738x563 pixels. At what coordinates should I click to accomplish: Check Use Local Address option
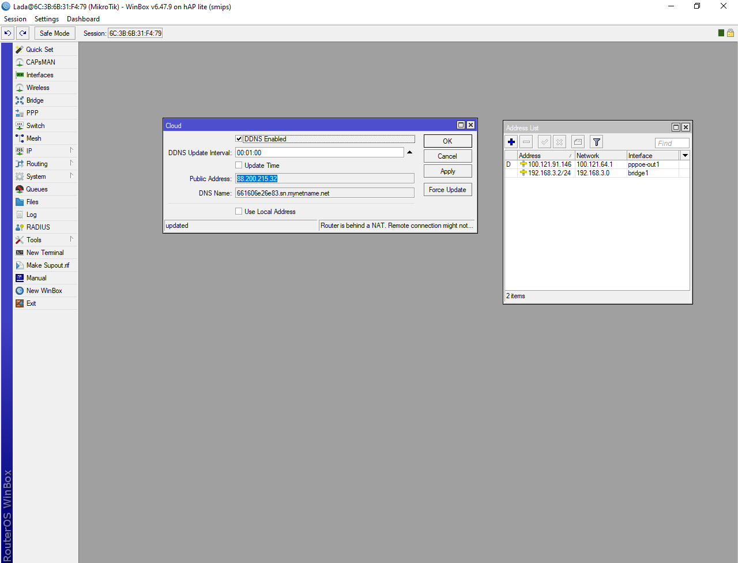tap(239, 212)
